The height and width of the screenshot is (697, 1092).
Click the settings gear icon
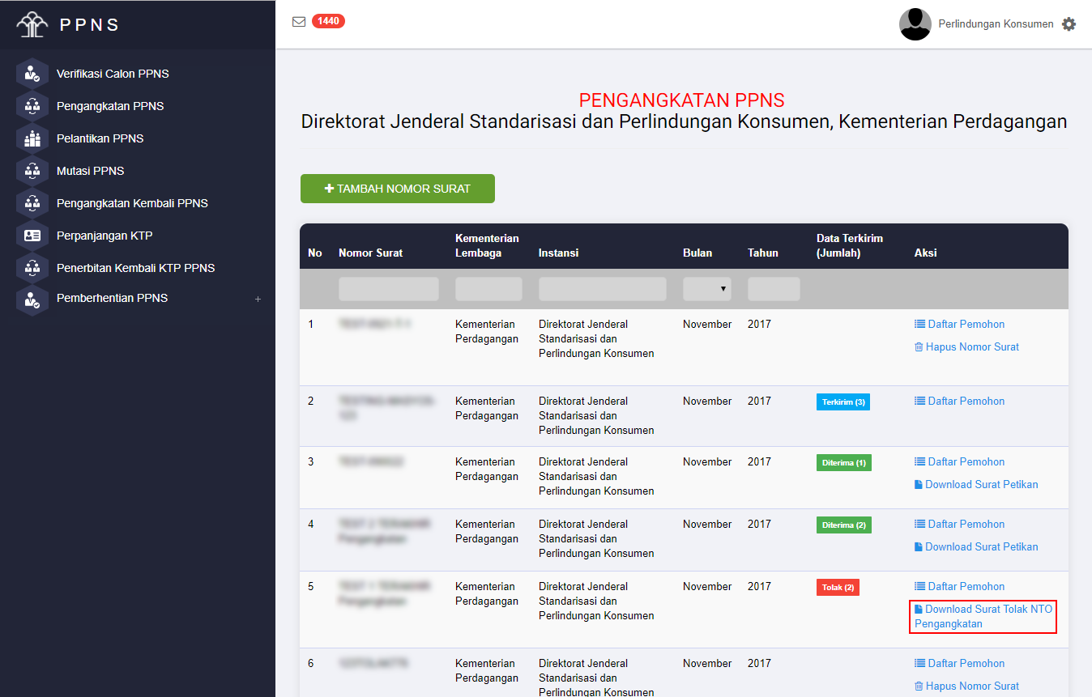[1069, 24]
